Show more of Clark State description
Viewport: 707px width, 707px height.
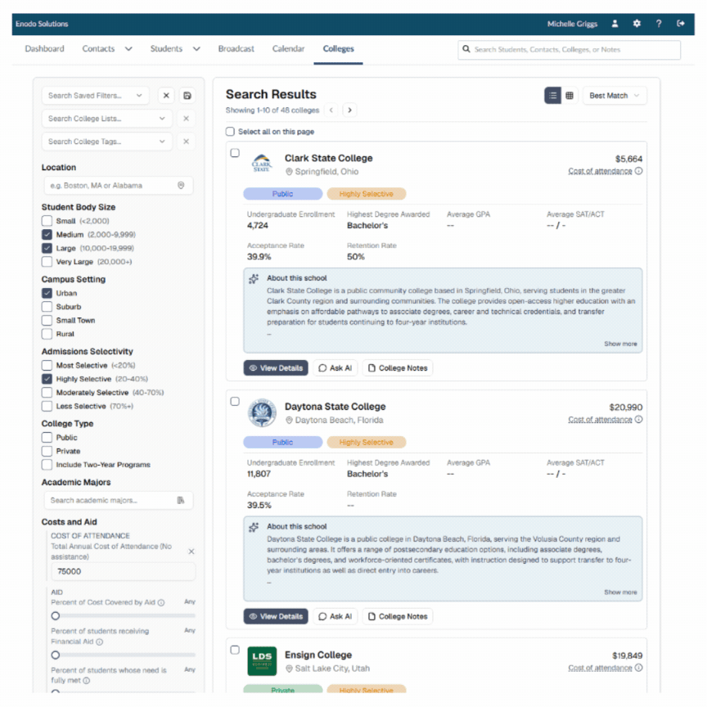[620, 344]
